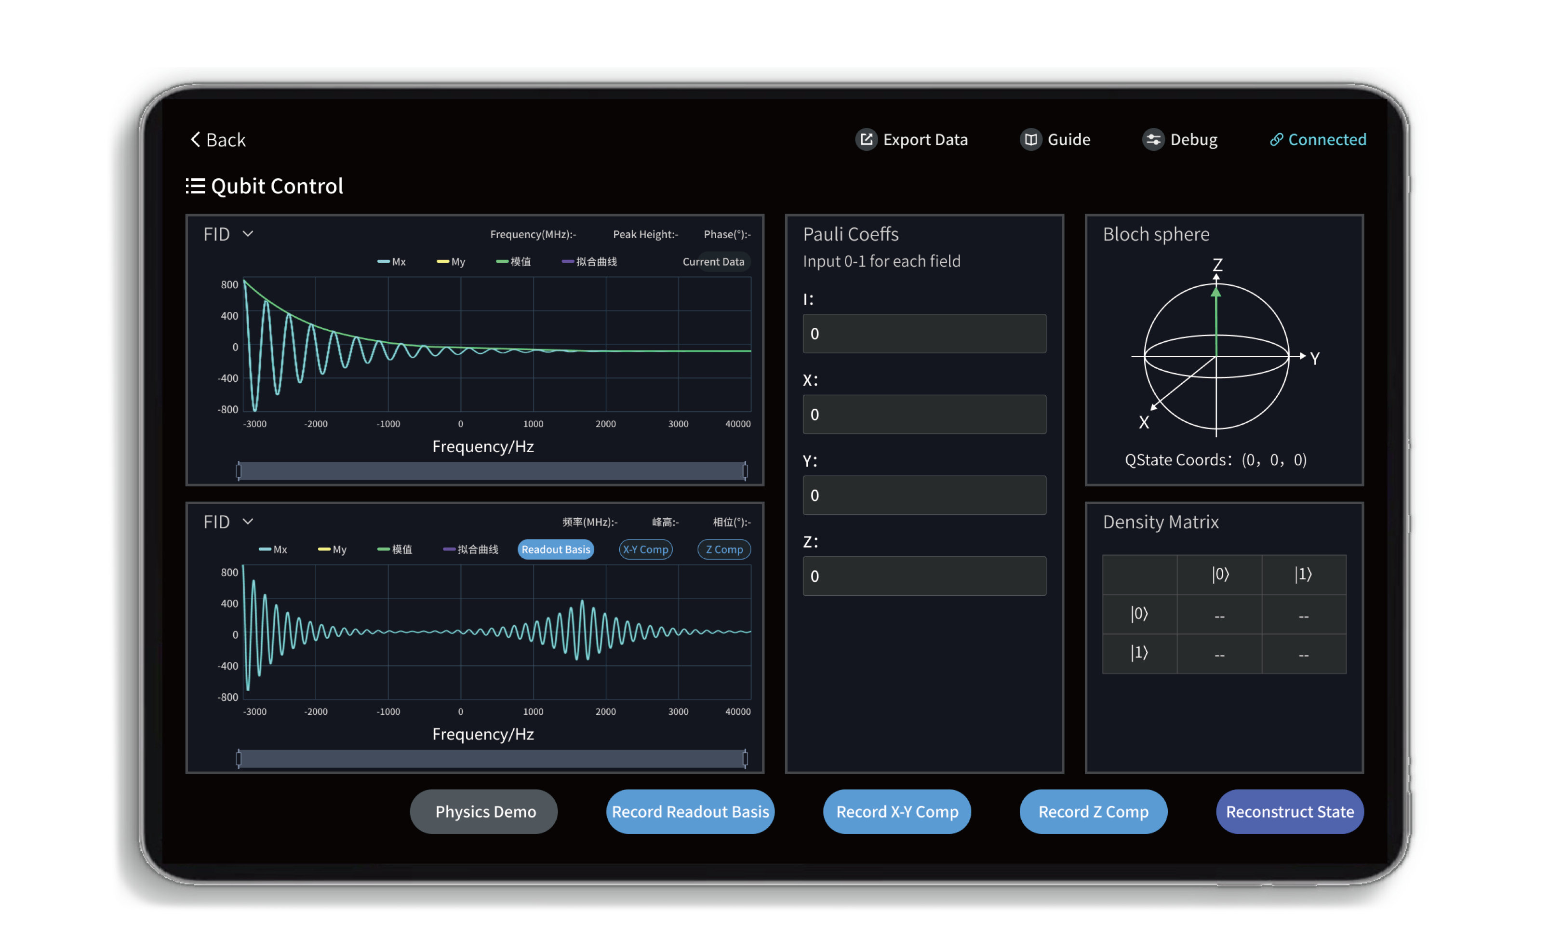Toggle the Mx legend in top chart

point(392,262)
